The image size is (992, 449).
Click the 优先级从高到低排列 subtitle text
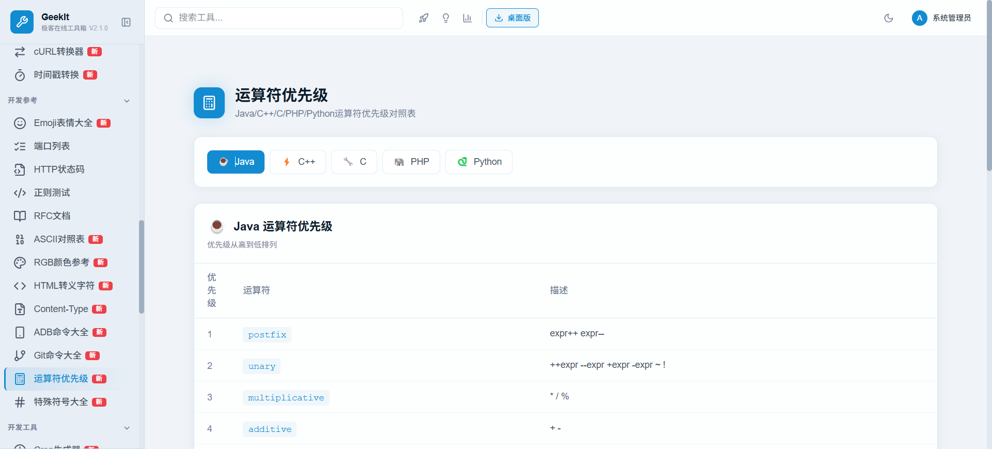coord(242,245)
